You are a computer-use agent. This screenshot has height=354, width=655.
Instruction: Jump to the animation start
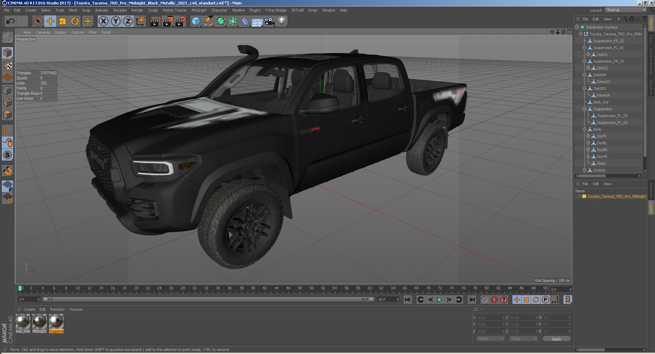pyautogui.click(x=408, y=300)
